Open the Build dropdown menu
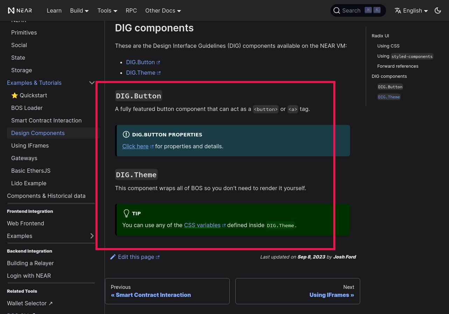The image size is (449, 314). click(79, 10)
